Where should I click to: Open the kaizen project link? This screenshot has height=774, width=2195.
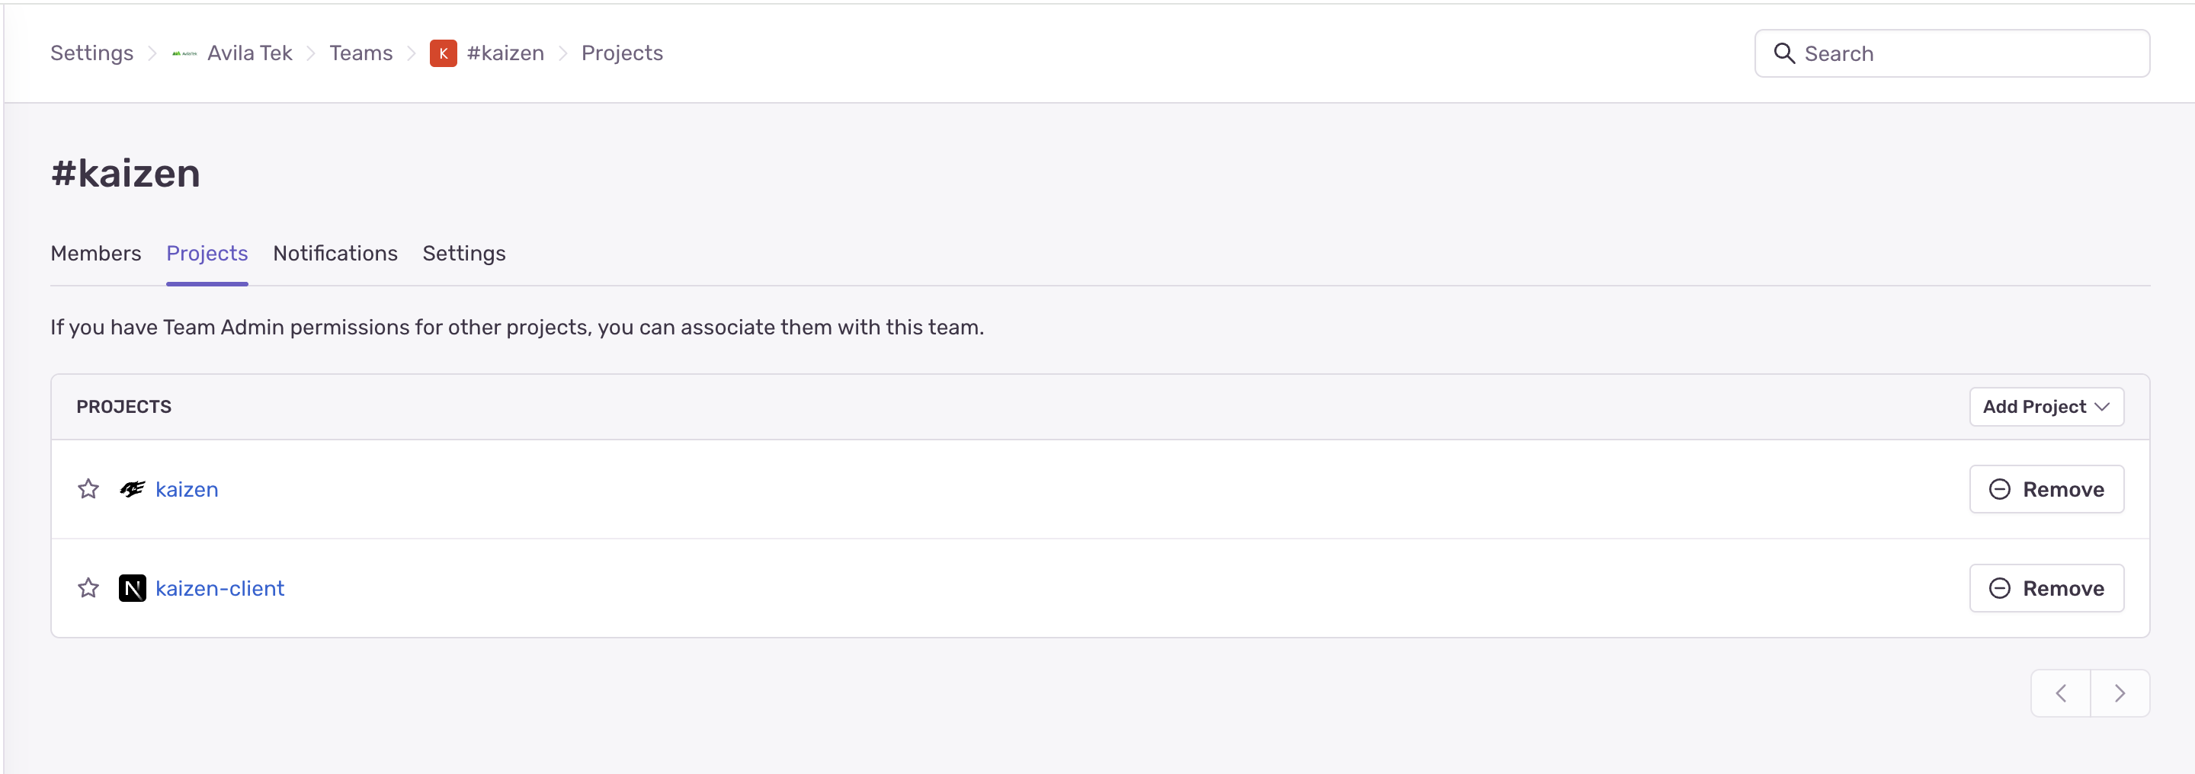(x=187, y=489)
